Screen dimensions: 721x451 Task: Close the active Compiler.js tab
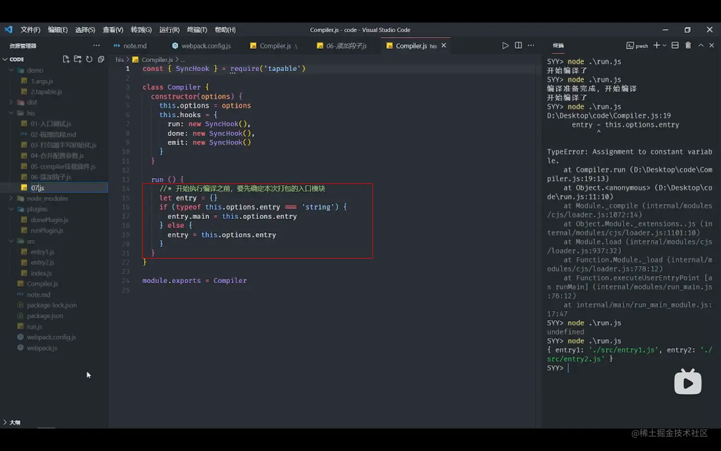pyautogui.click(x=444, y=45)
